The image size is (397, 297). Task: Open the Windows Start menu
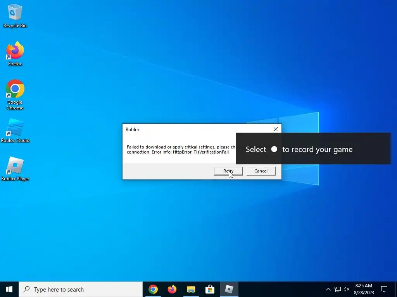point(9,289)
